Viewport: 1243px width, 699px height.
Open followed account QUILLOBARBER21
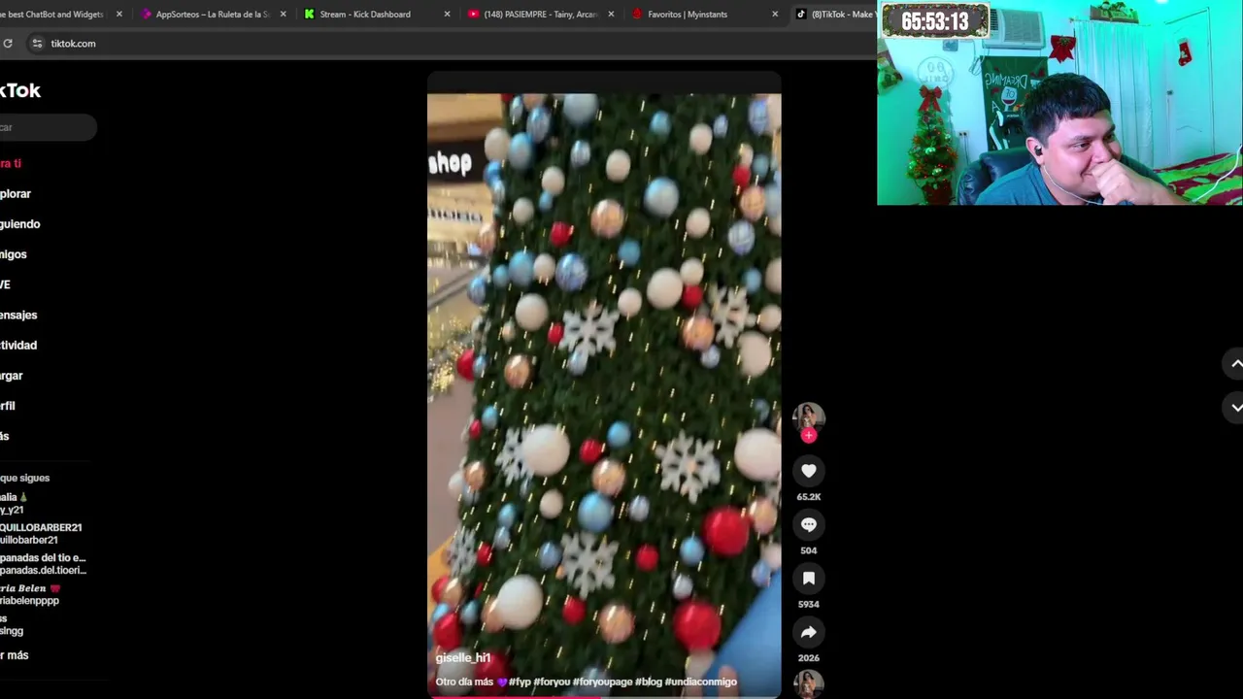pos(41,533)
